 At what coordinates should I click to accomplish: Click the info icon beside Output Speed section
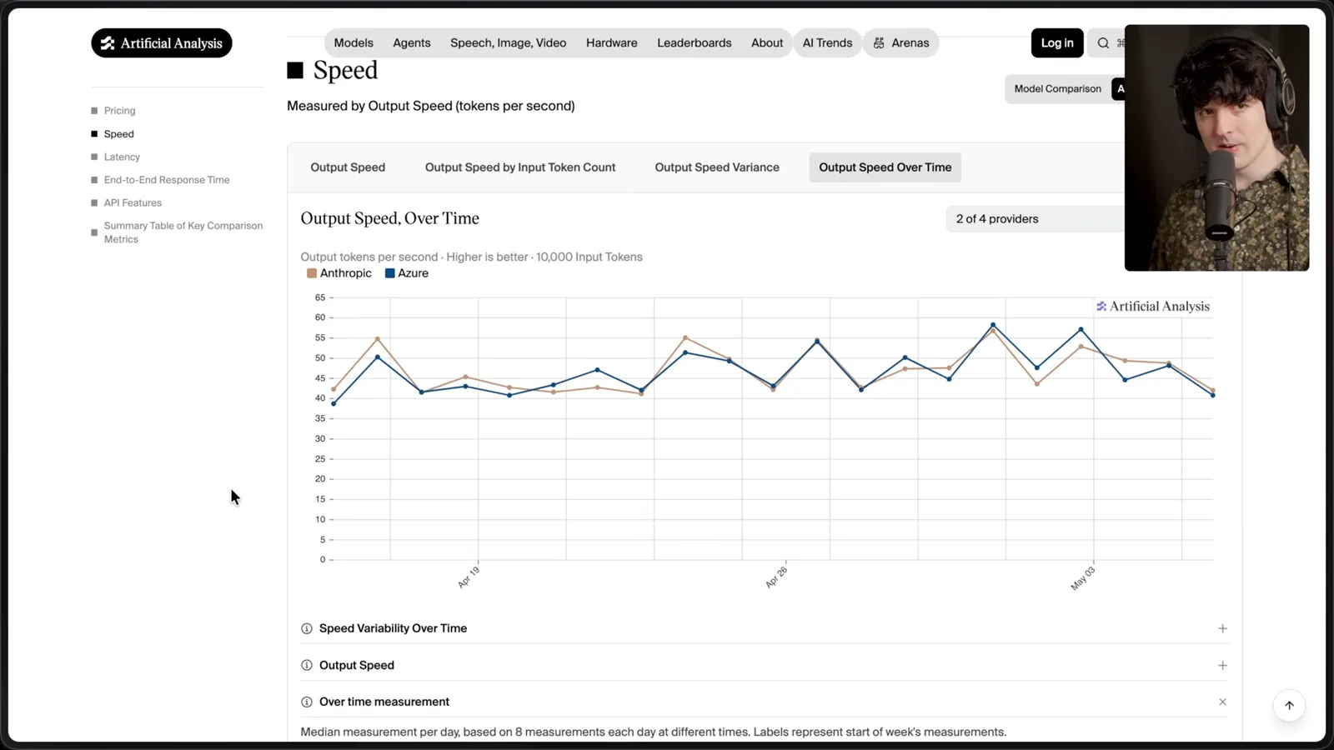point(307,665)
